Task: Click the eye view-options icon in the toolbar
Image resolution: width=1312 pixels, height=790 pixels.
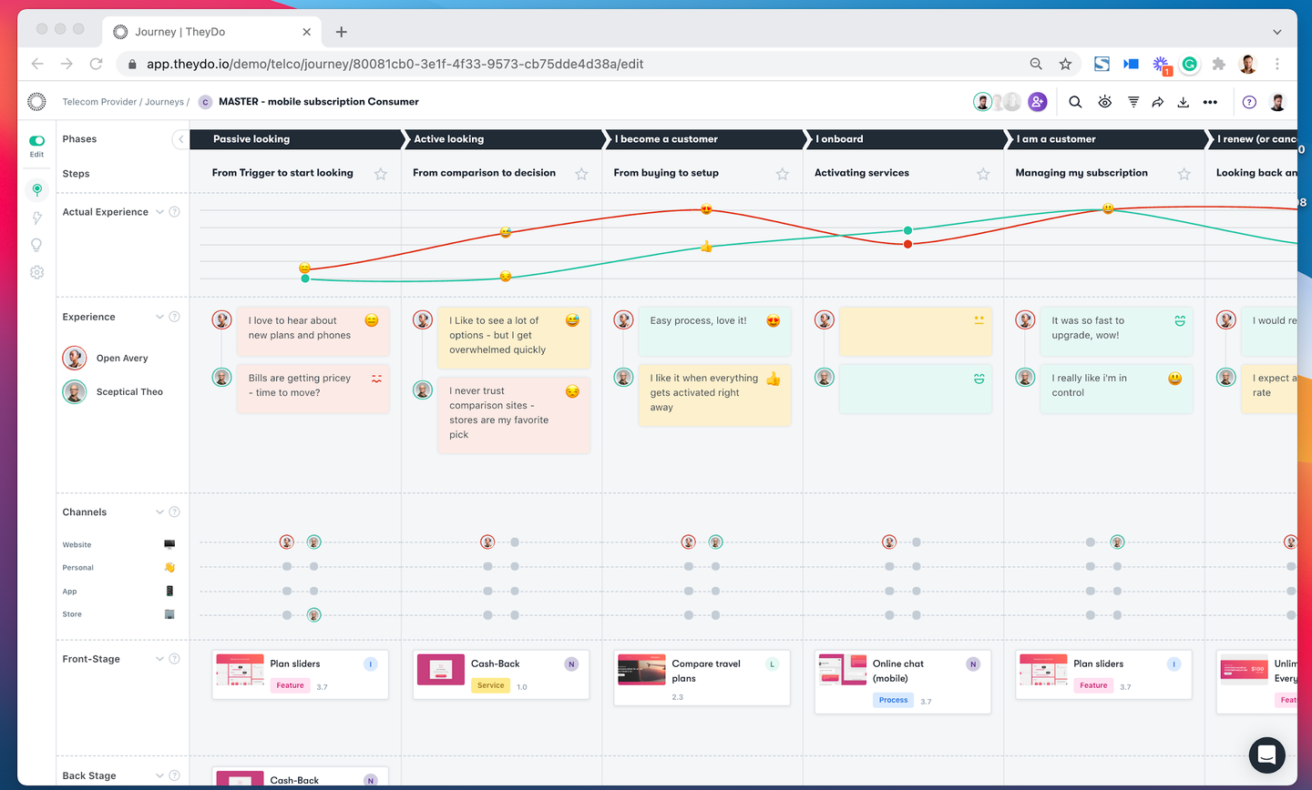Action: (1104, 102)
